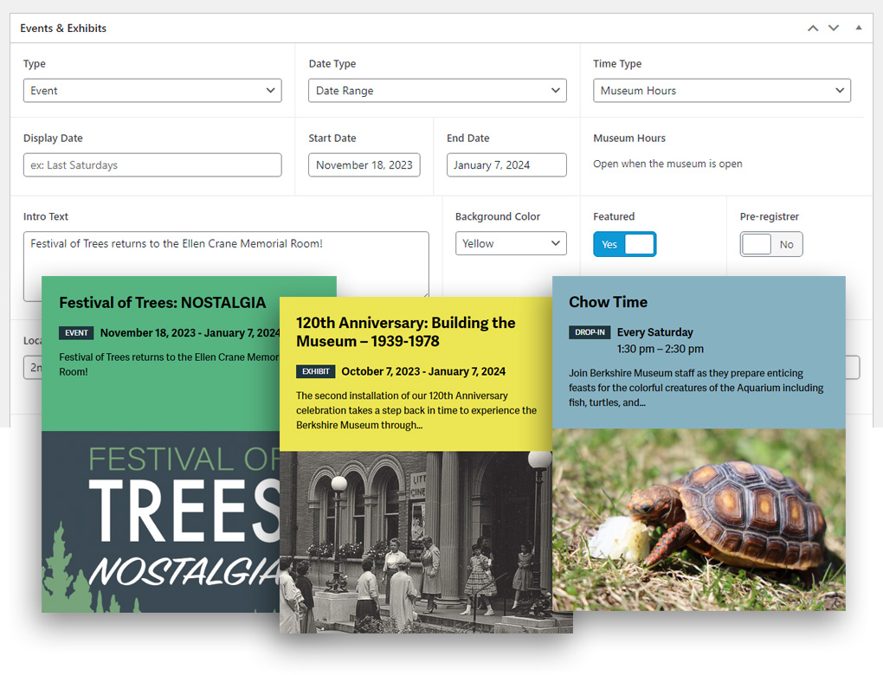Open the Type dropdown showing Event
Screen dimensions: 883x675
pos(152,91)
